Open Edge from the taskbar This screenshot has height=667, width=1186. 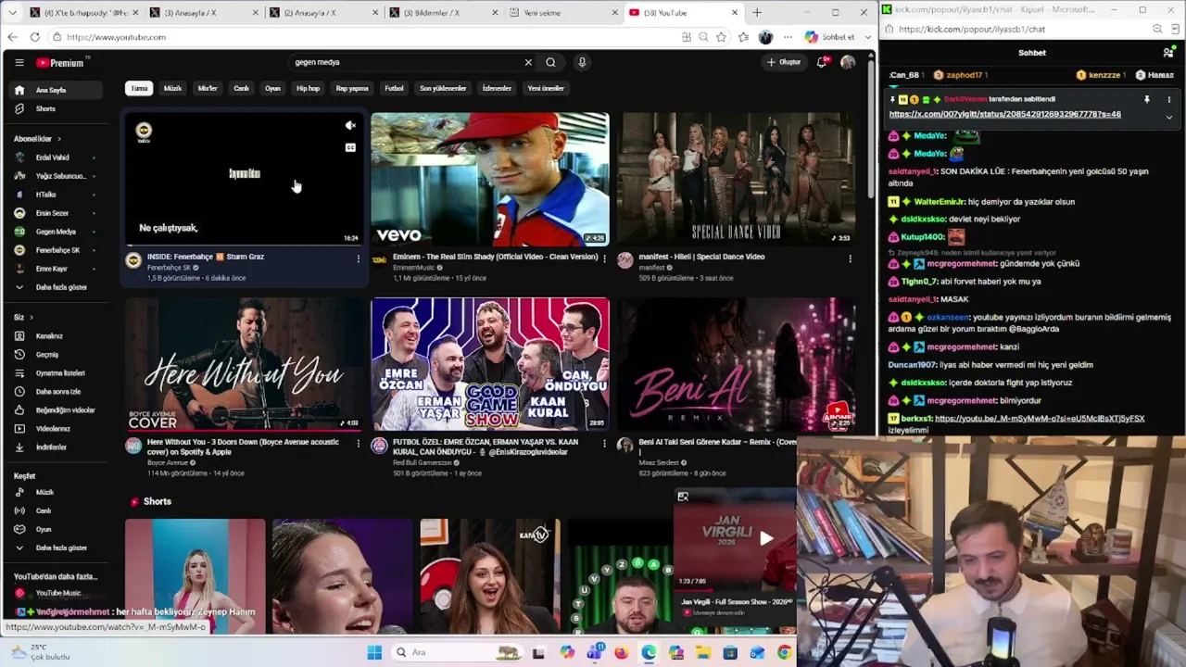pyautogui.click(x=649, y=652)
